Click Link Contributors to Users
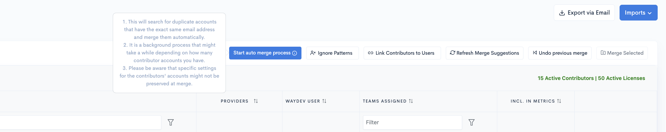The height and width of the screenshot is (132, 666). click(402, 53)
